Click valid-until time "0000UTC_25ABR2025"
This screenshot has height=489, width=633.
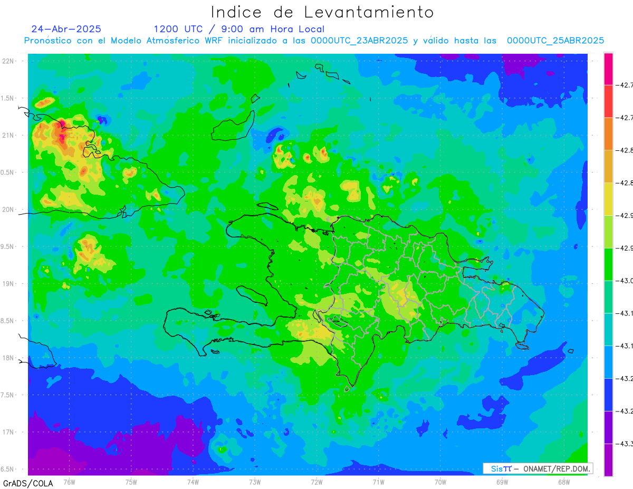point(555,41)
